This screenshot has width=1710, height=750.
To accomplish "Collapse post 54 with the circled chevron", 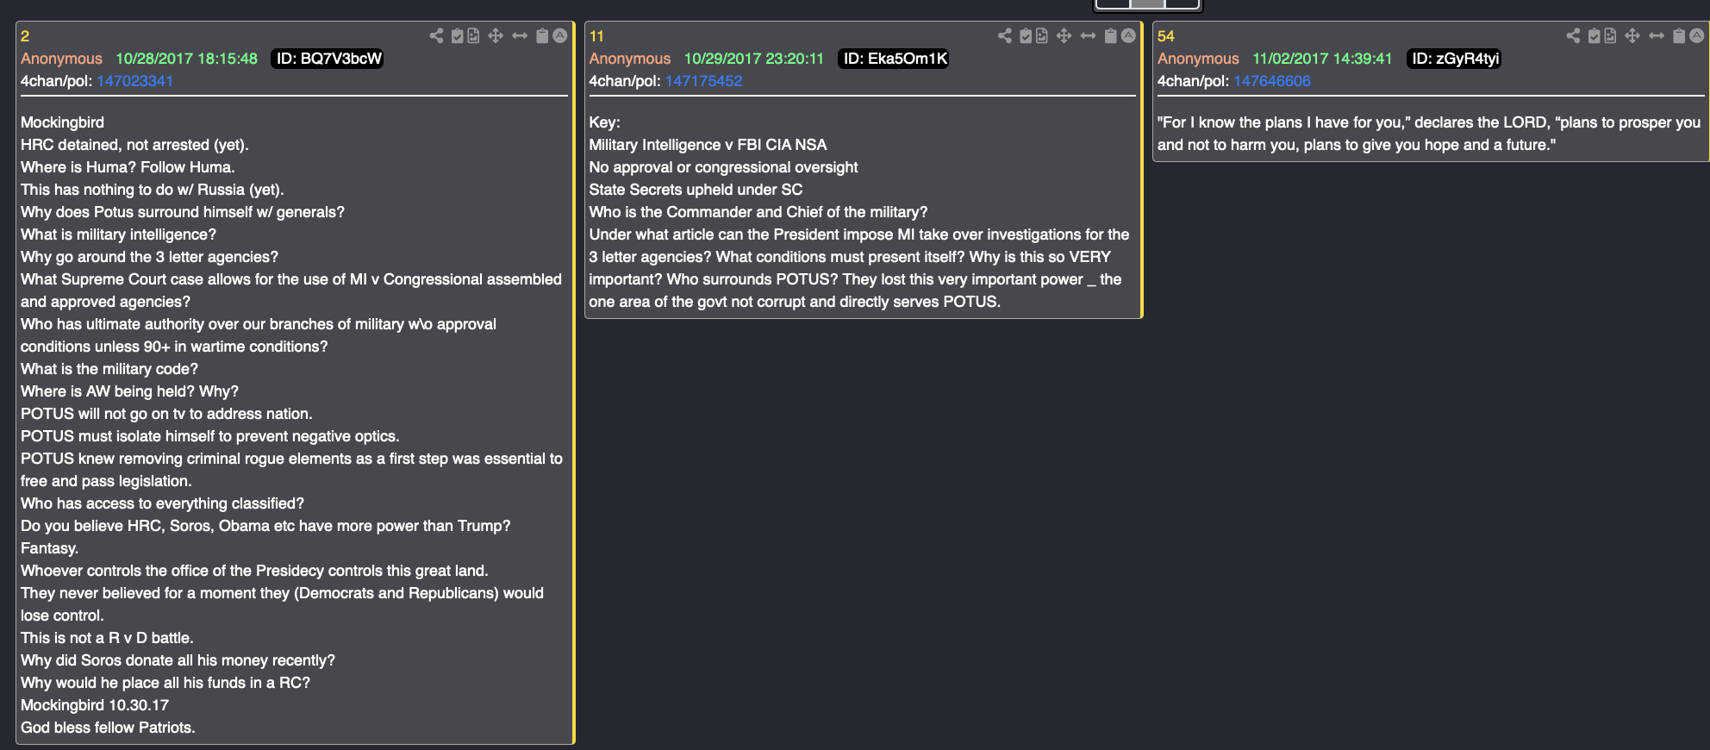I will click(1696, 35).
